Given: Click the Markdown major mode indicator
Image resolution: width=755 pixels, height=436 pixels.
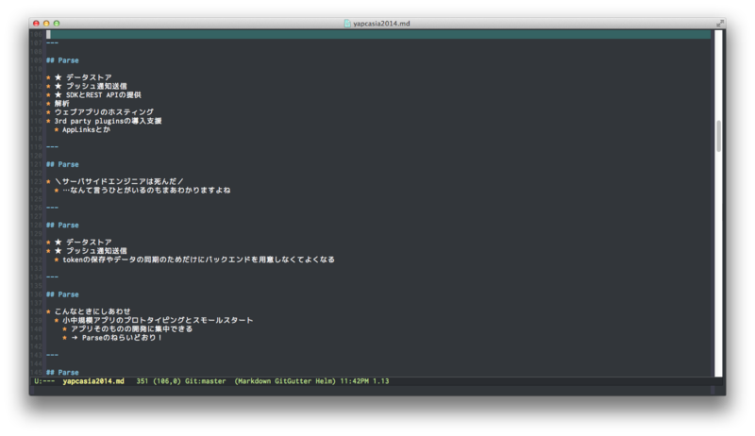Looking at the screenshot, I should click(x=252, y=381).
